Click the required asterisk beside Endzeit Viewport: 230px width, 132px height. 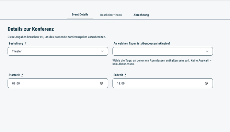[x=125, y=75]
